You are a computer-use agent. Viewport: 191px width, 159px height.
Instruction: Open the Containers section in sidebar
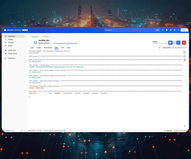pyautogui.click(x=14, y=36)
